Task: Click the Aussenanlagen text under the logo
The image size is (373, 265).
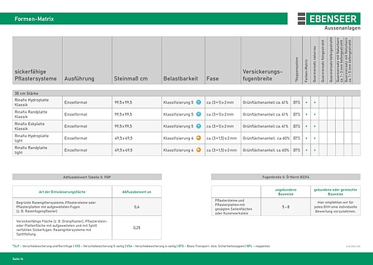Action: [x=342, y=28]
